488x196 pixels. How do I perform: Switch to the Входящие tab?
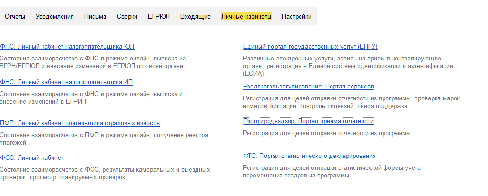click(x=196, y=17)
